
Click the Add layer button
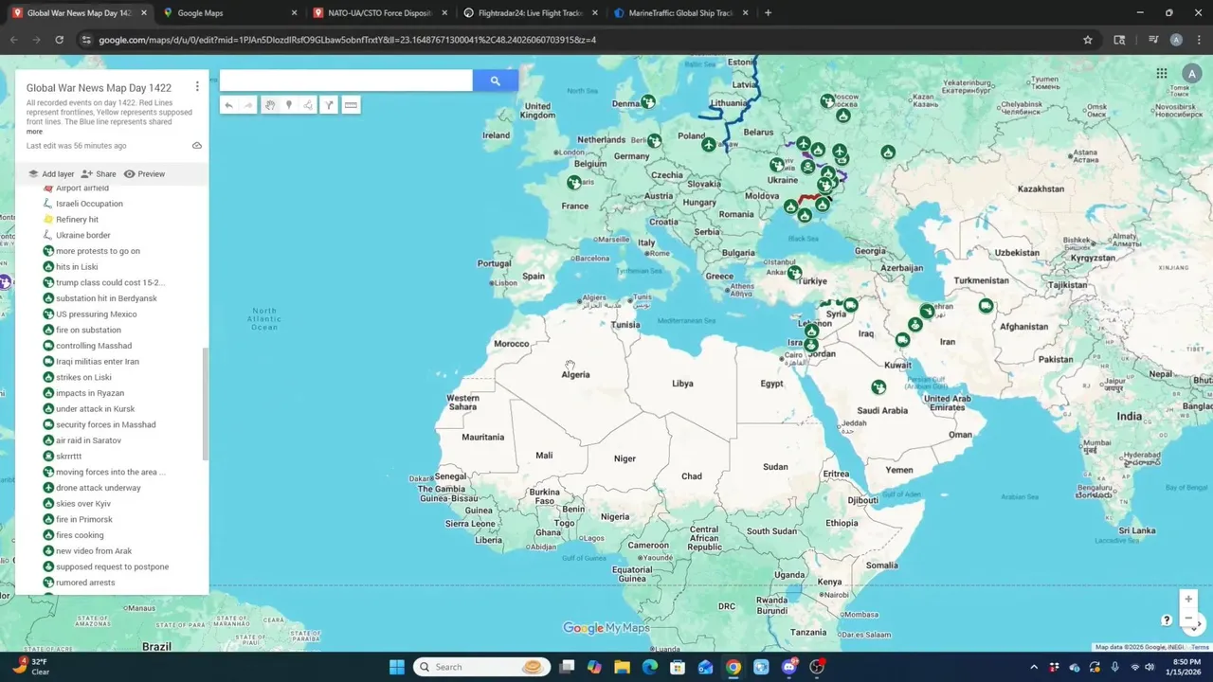(51, 174)
